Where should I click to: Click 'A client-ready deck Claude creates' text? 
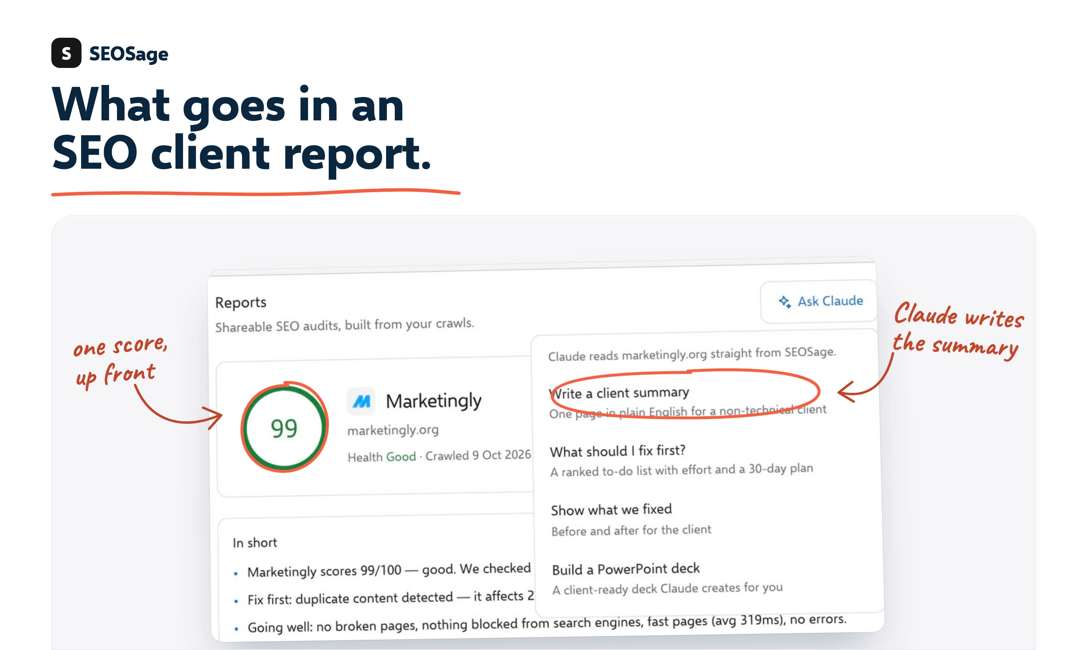click(667, 589)
